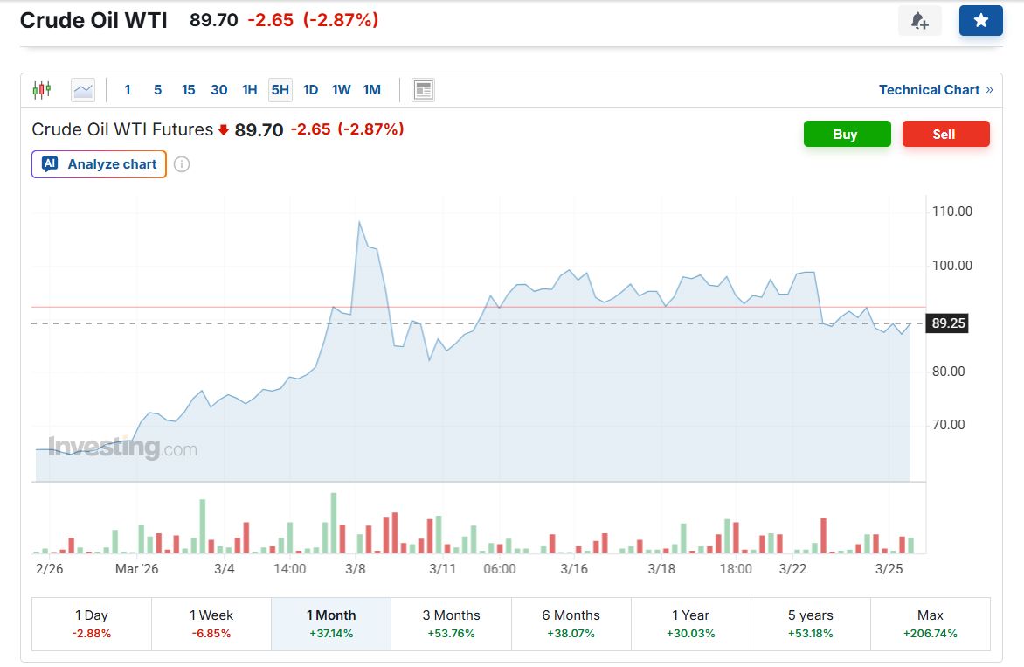Click the chart's peak near 3/8
1024x667 pixels.
coord(359,222)
